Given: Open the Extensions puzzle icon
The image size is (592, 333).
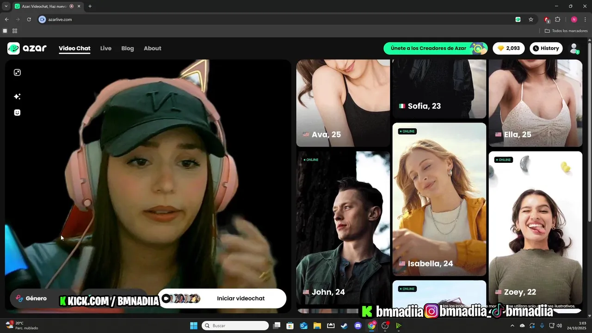Looking at the screenshot, I should pyautogui.click(x=558, y=19).
